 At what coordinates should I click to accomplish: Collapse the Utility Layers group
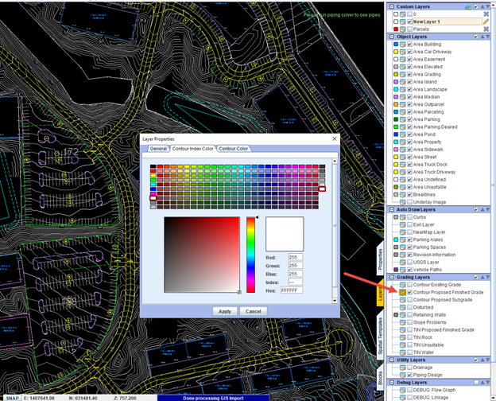[392, 360]
